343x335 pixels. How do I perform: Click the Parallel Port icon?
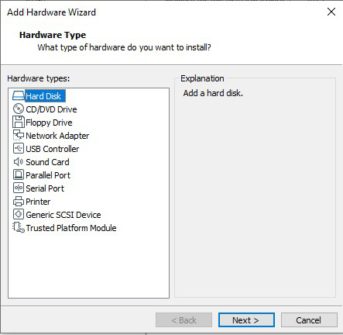tap(19, 175)
